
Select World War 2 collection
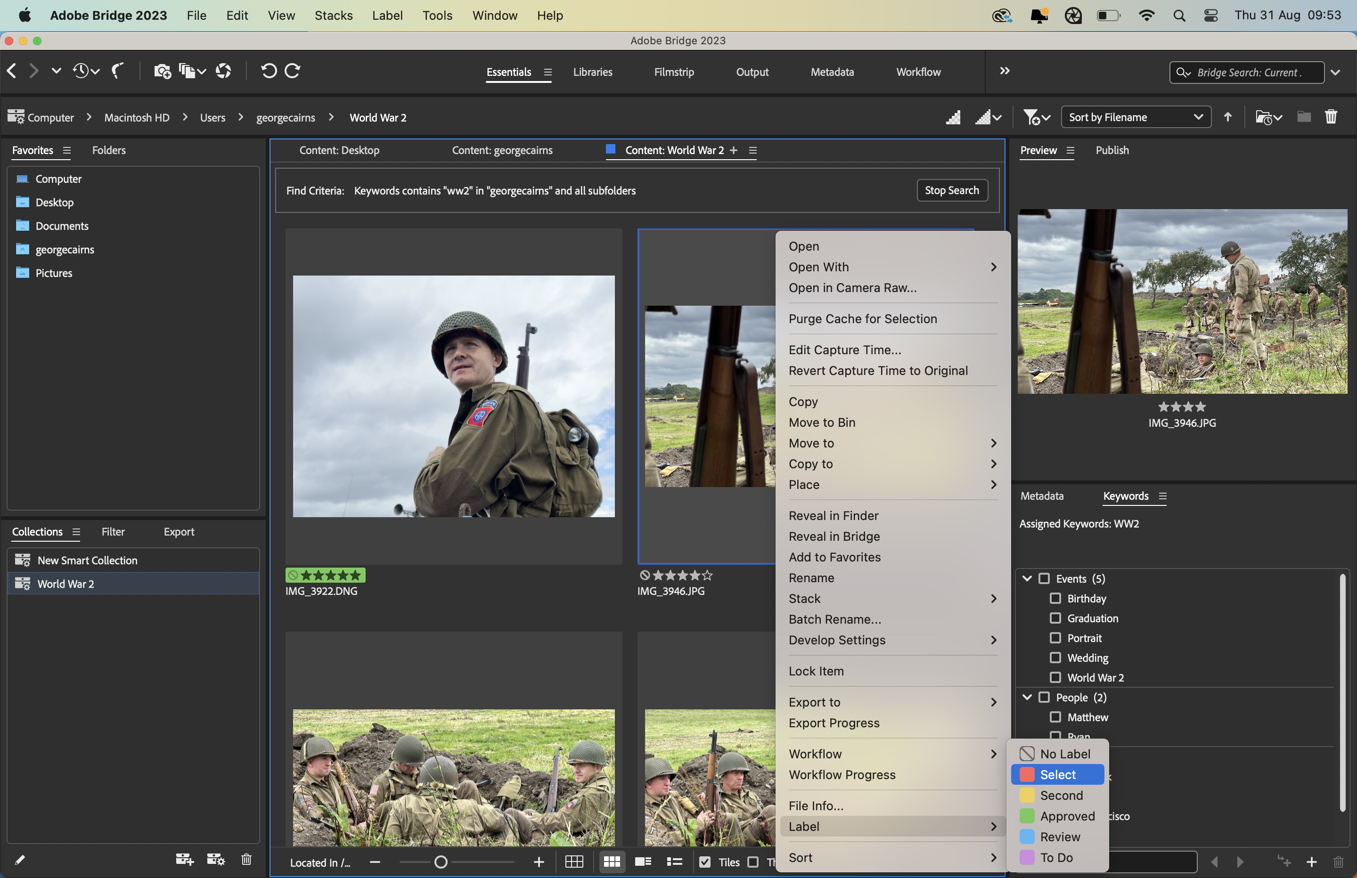pos(133,584)
